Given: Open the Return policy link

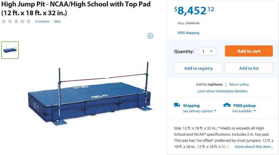Looking at the screenshot, I should coord(239,84).
